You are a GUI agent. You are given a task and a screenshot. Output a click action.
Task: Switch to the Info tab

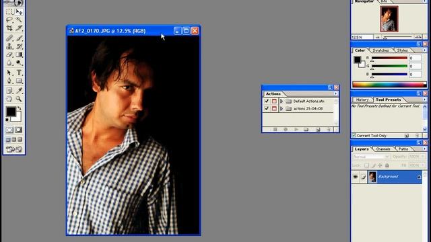tap(384, 1)
